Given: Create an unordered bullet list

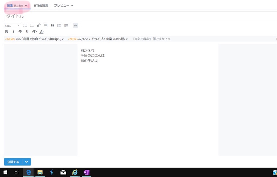Looking at the screenshot, I should [x=25, y=25].
